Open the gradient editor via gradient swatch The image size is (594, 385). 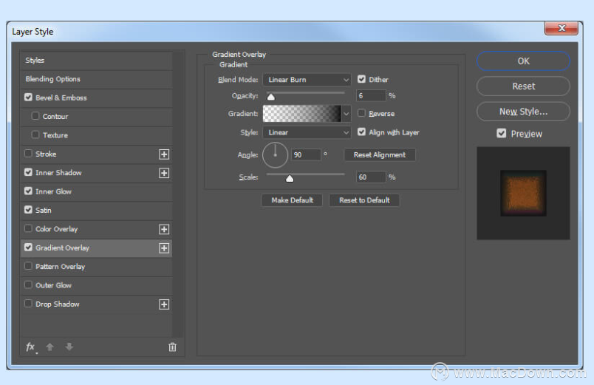click(302, 114)
